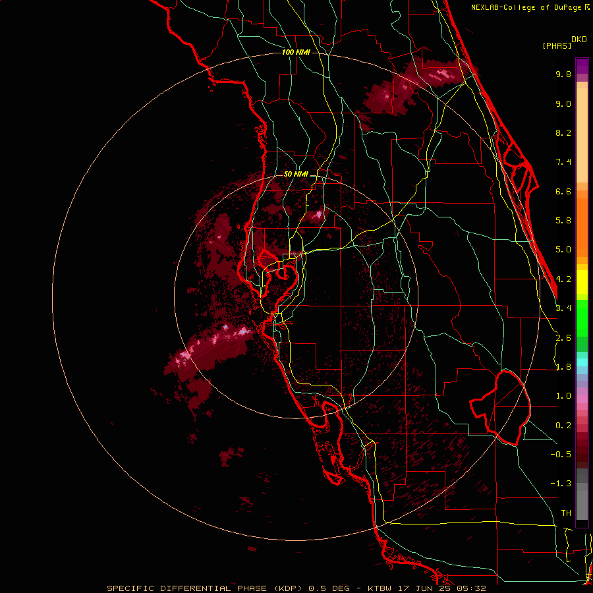Viewport: 593px width, 593px height.
Task: Click the [PHAS] legend label
Action: pos(557,45)
